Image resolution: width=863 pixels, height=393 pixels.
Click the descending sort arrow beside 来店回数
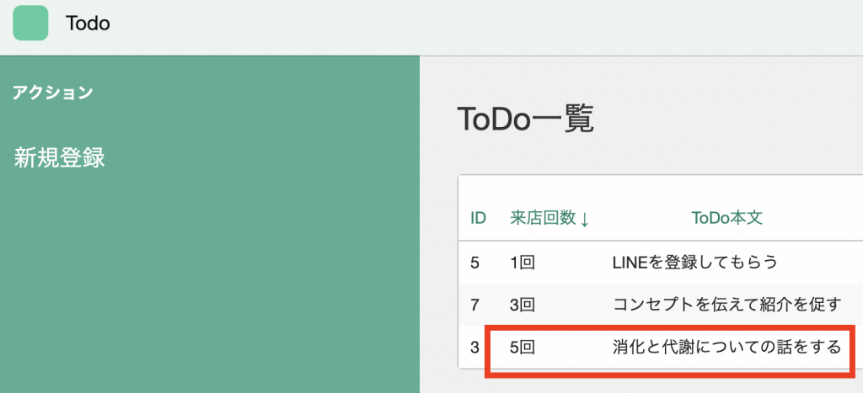(x=585, y=219)
